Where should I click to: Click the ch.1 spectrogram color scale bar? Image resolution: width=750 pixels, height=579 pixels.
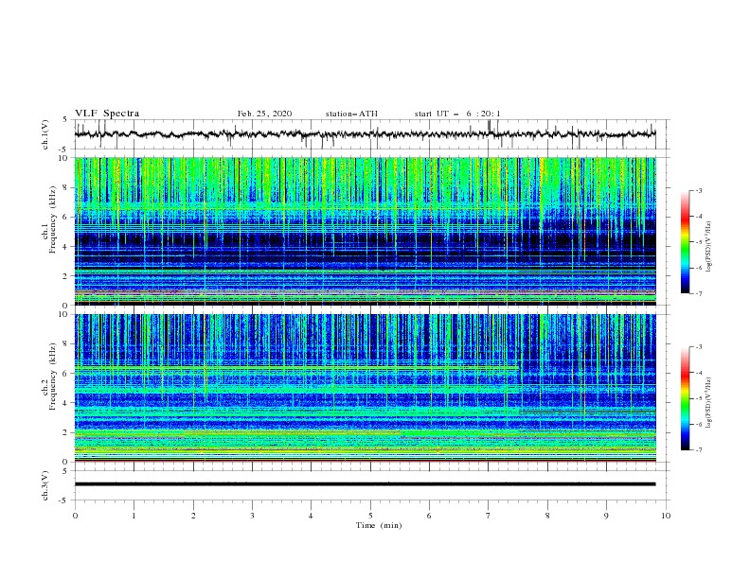click(x=686, y=242)
